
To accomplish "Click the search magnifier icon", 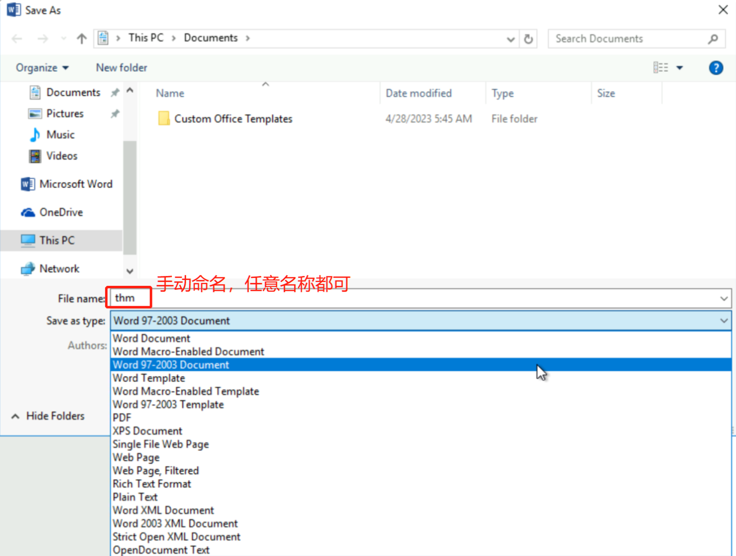I will (713, 39).
